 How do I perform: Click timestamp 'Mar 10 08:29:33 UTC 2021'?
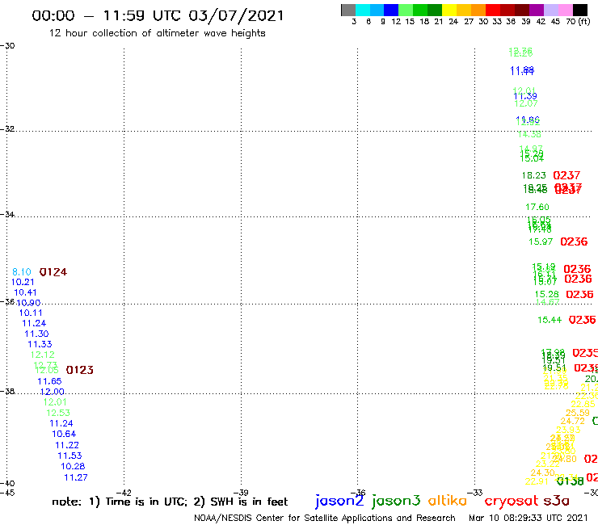(x=529, y=518)
